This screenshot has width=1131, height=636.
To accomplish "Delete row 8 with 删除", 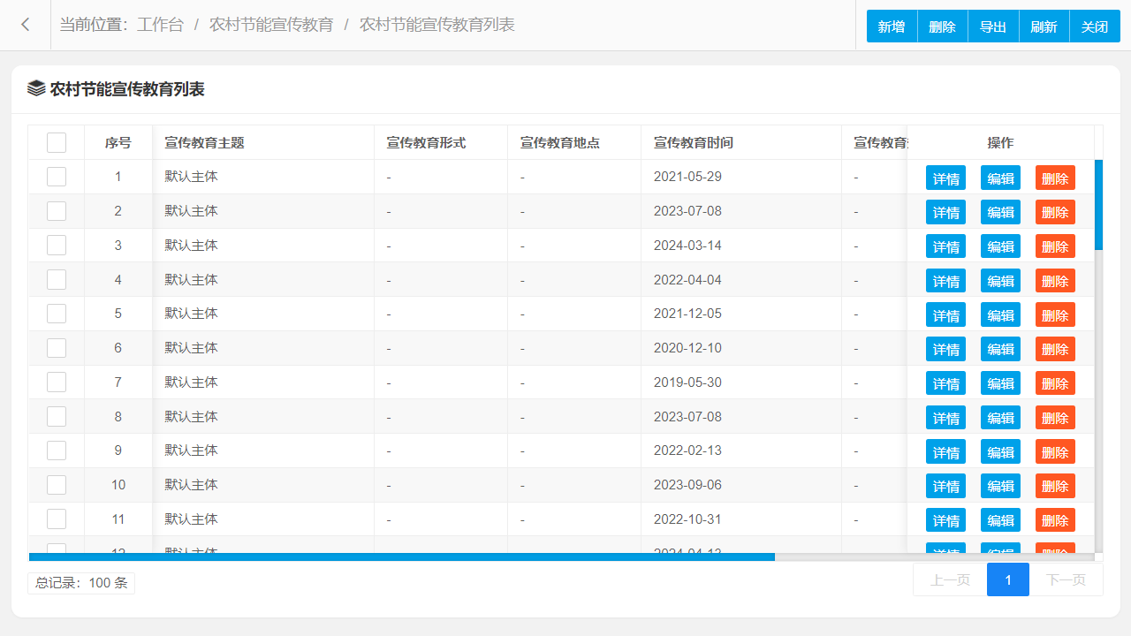I will click(x=1055, y=418).
